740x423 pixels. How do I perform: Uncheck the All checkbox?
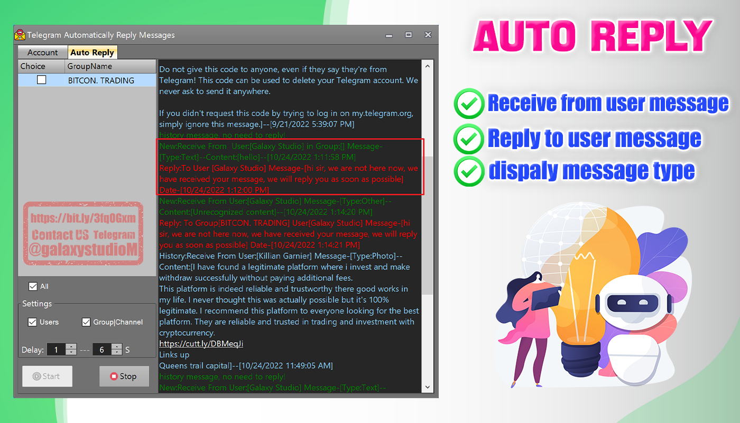[33, 286]
